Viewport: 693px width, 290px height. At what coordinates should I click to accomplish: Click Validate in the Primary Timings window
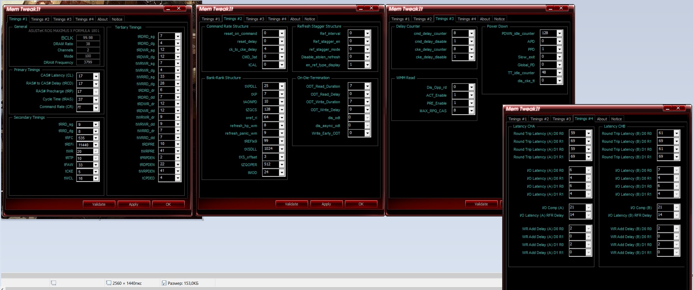tap(99, 204)
